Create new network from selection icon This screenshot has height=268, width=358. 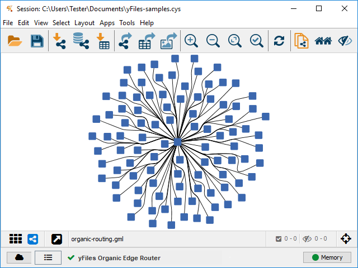pos(302,41)
